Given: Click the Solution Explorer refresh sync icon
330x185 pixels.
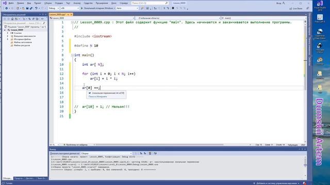Looking at the screenshot, I should [29, 19].
